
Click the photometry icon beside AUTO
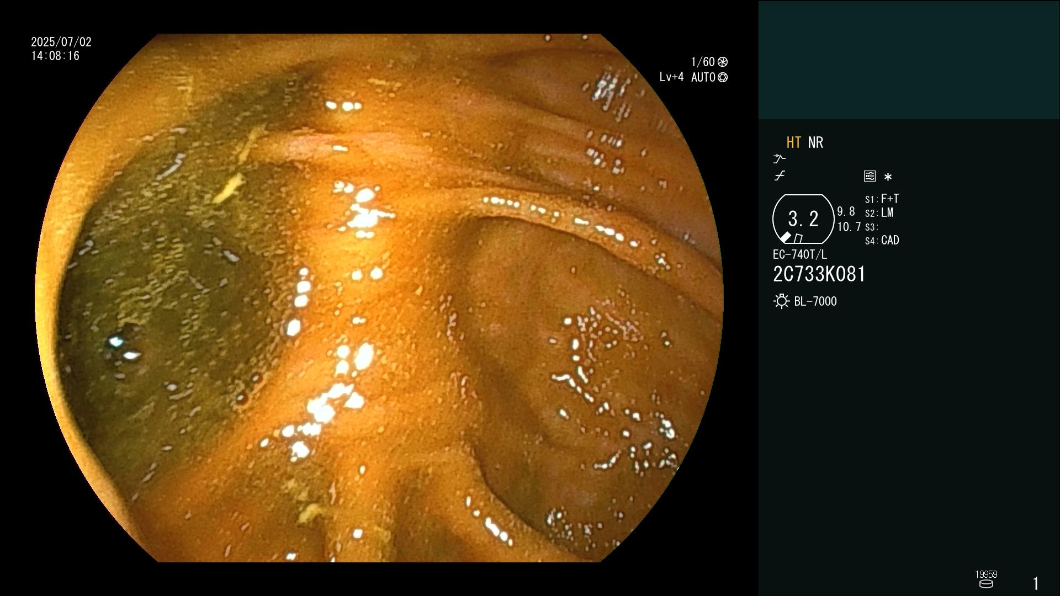click(723, 77)
